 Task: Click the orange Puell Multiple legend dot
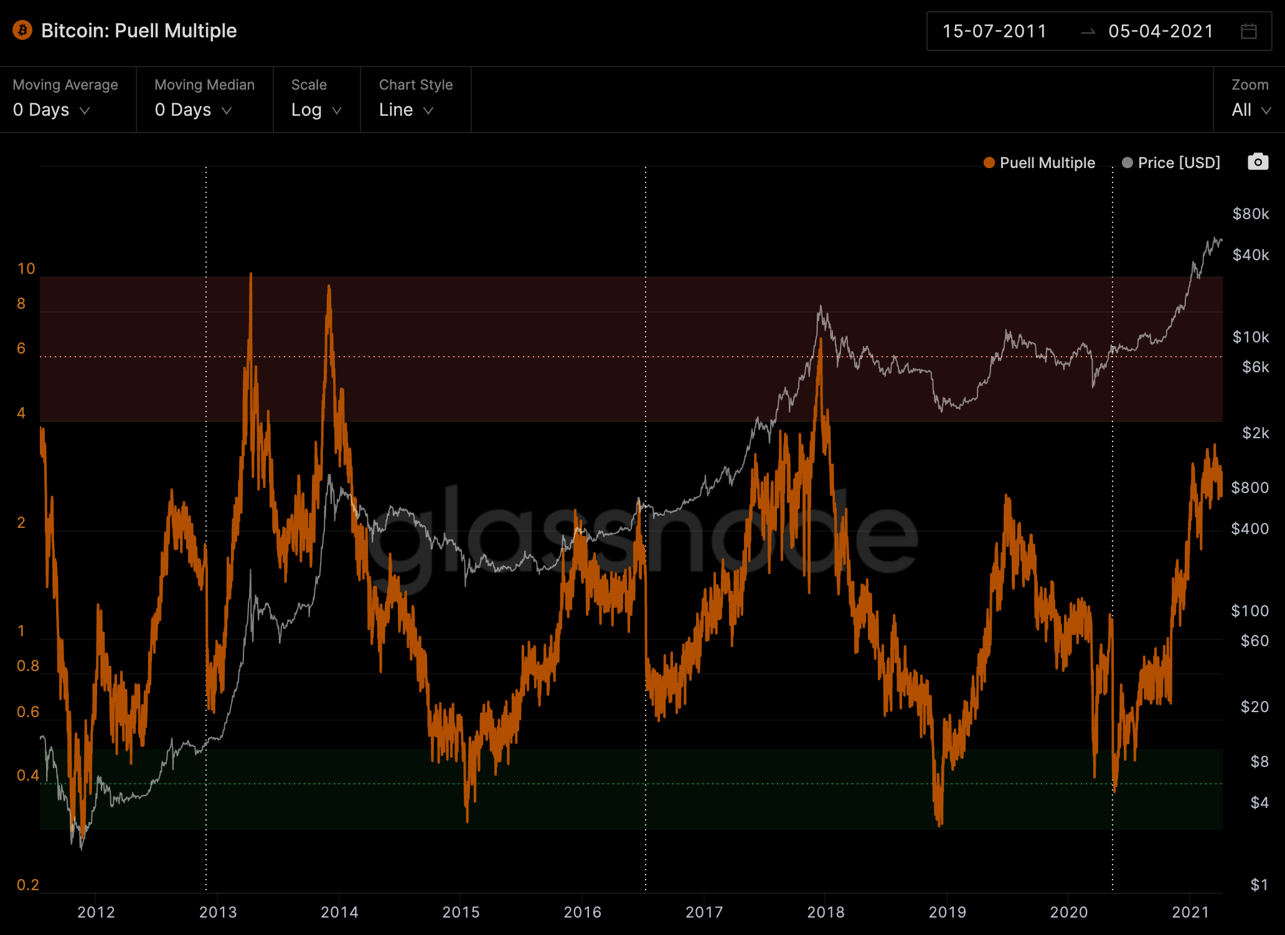[989, 163]
